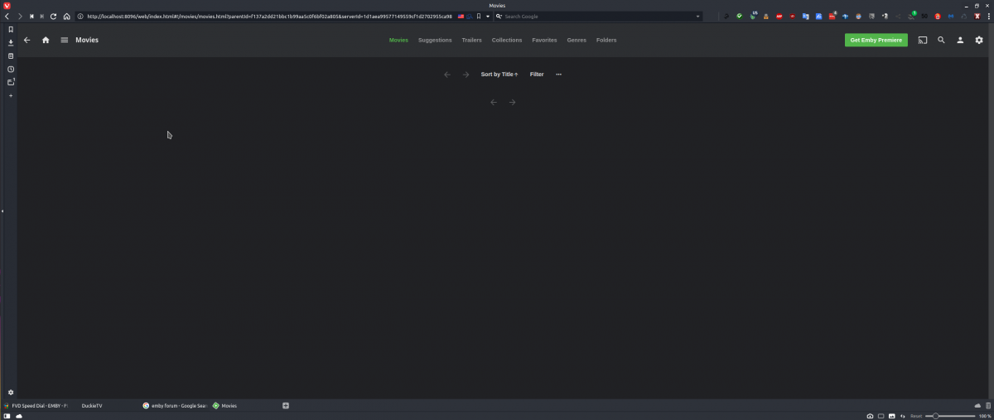
Task: Switch to the Suggestions tab
Action: coord(435,40)
